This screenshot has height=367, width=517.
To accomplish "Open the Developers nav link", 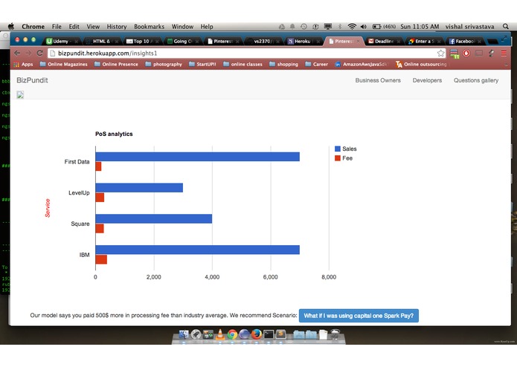I will [x=427, y=80].
